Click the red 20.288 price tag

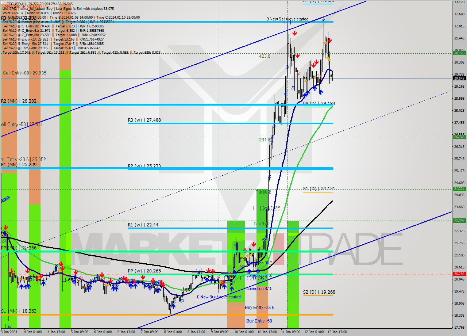pos(459,274)
